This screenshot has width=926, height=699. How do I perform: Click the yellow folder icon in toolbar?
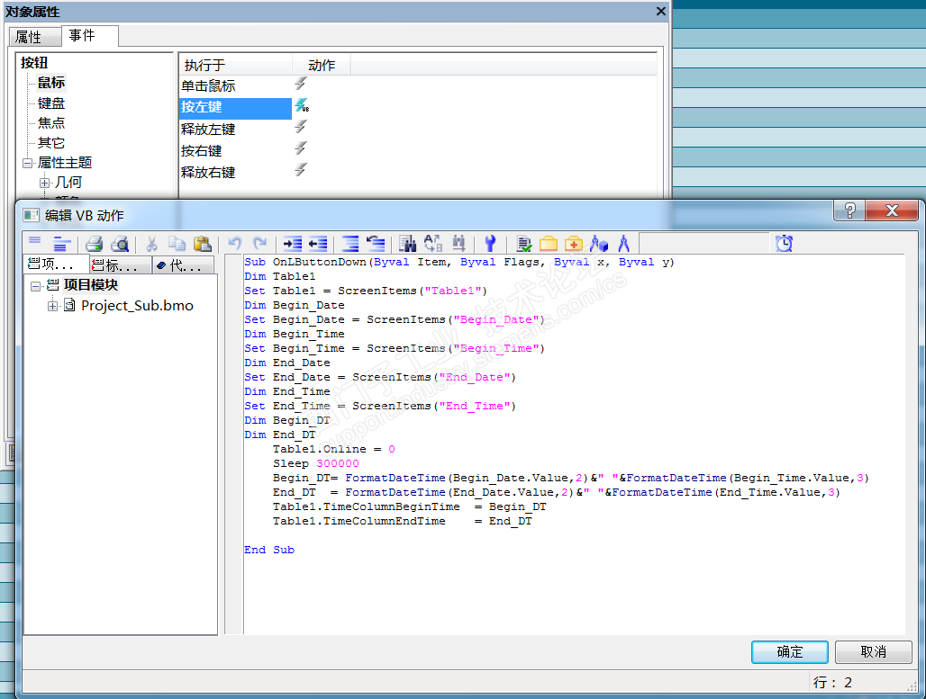click(x=549, y=243)
